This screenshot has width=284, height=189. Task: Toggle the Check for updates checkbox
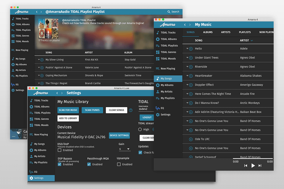pyautogui.click(x=140, y=152)
